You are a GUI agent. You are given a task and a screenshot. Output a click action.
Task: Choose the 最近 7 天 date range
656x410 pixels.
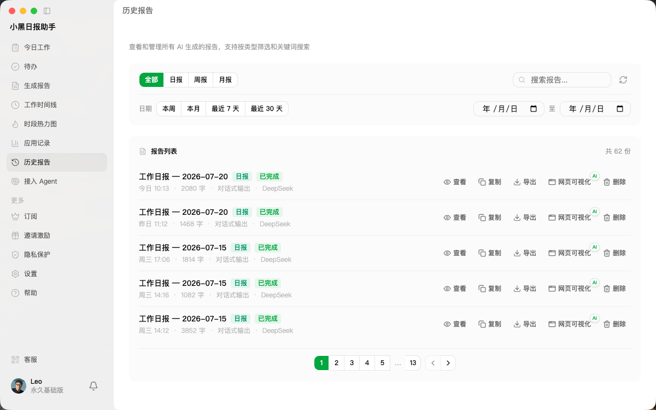pyautogui.click(x=226, y=109)
